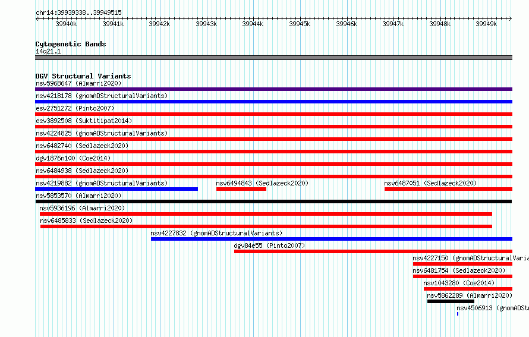The width and height of the screenshot is (529, 337).
Task: Click the 39946k ruler tick label
Action: click(x=347, y=24)
